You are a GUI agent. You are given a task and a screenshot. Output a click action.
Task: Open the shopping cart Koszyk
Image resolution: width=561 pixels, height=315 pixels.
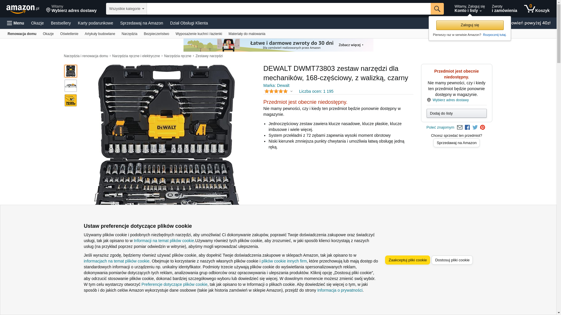click(x=537, y=9)
